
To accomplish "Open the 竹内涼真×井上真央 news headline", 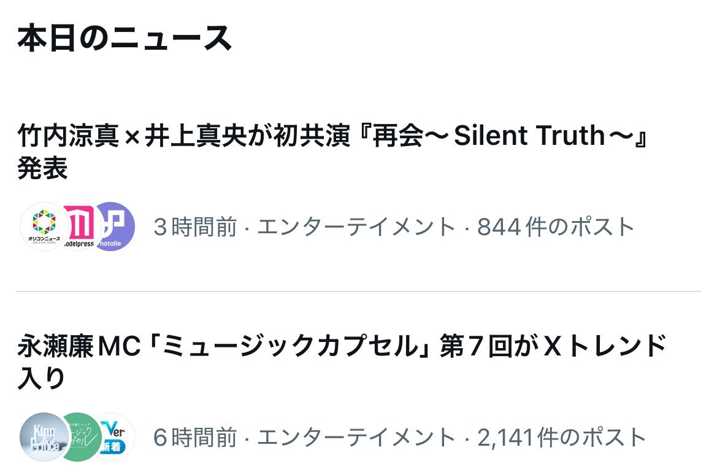I will click(x=184, y=136).
